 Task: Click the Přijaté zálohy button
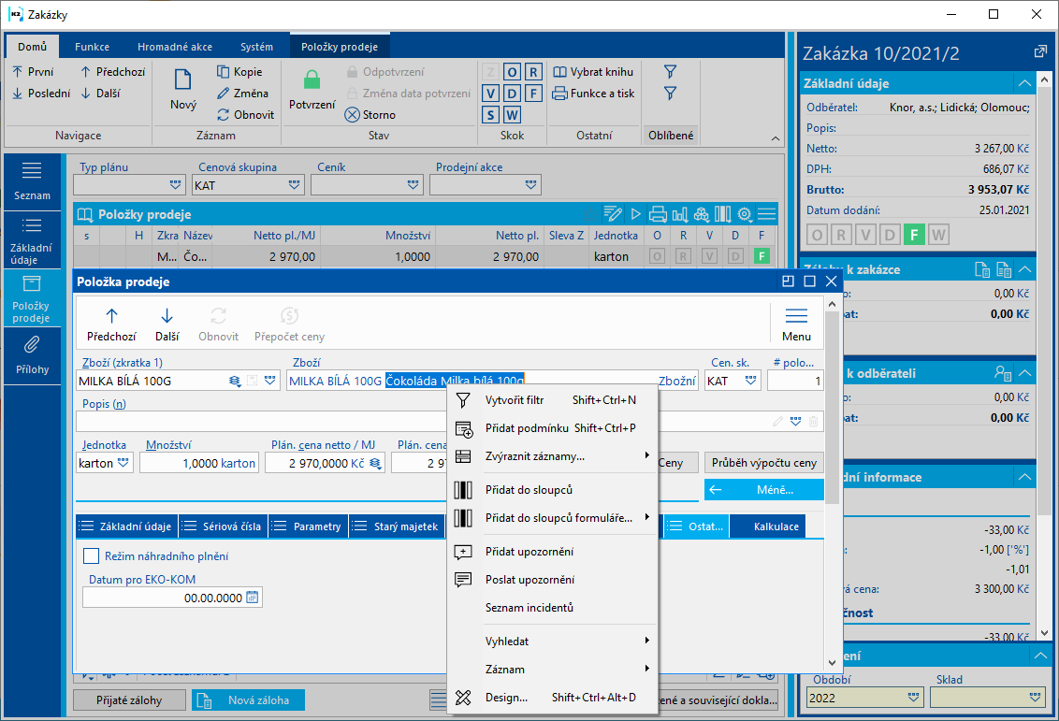pos(129,700)
